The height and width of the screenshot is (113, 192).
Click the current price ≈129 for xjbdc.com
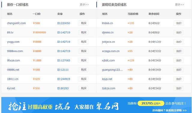point(131,60)
